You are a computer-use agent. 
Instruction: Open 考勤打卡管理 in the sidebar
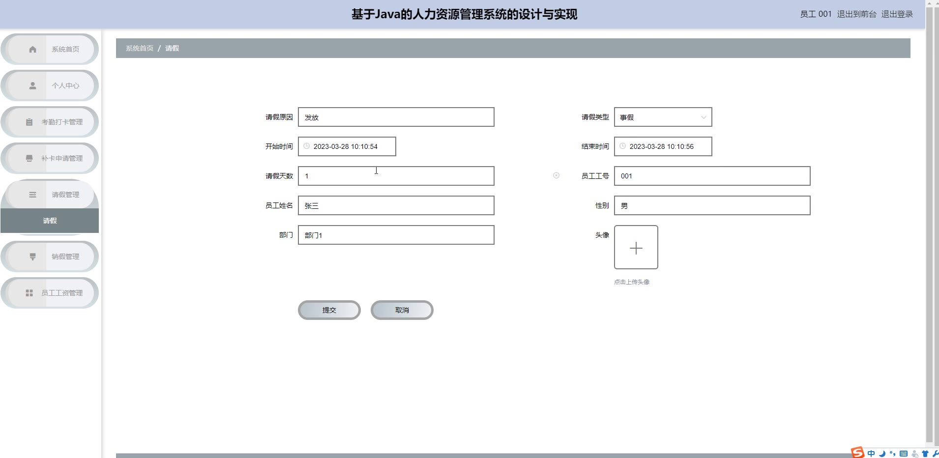pos(50,122)
